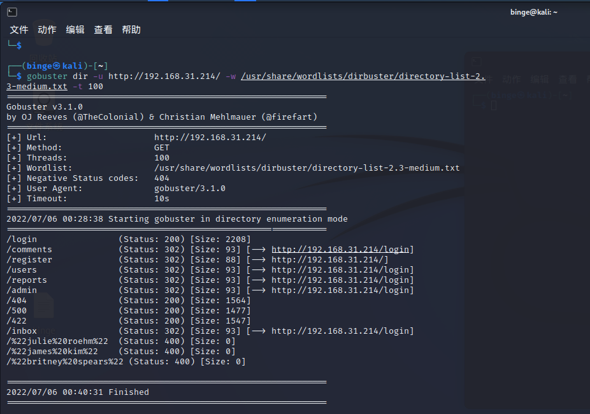Click the [Size: 2208] value for /login

[220, 239]
